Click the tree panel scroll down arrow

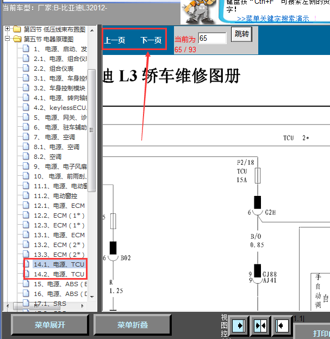point(92,297)
